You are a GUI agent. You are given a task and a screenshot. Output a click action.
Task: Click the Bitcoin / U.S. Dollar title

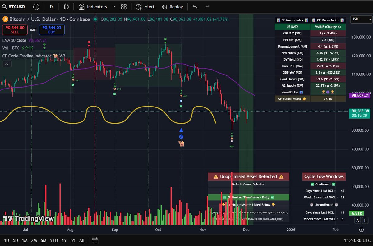coord(49,19)
